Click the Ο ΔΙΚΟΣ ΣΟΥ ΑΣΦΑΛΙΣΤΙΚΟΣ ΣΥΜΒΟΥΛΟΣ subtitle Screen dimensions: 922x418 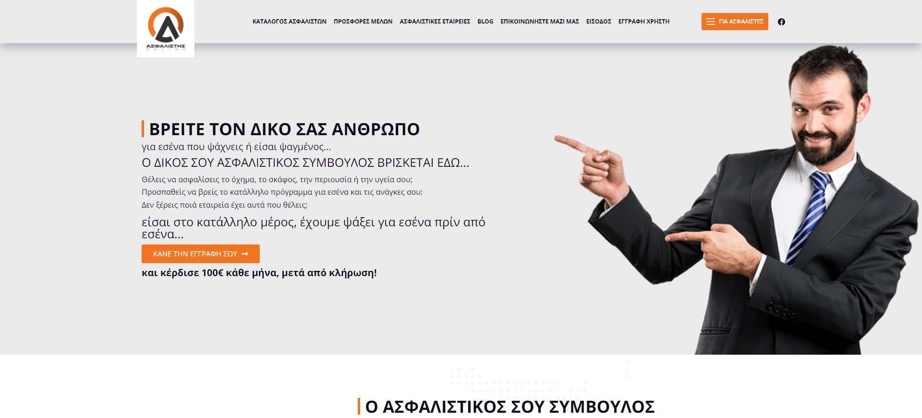coord(305,163)
